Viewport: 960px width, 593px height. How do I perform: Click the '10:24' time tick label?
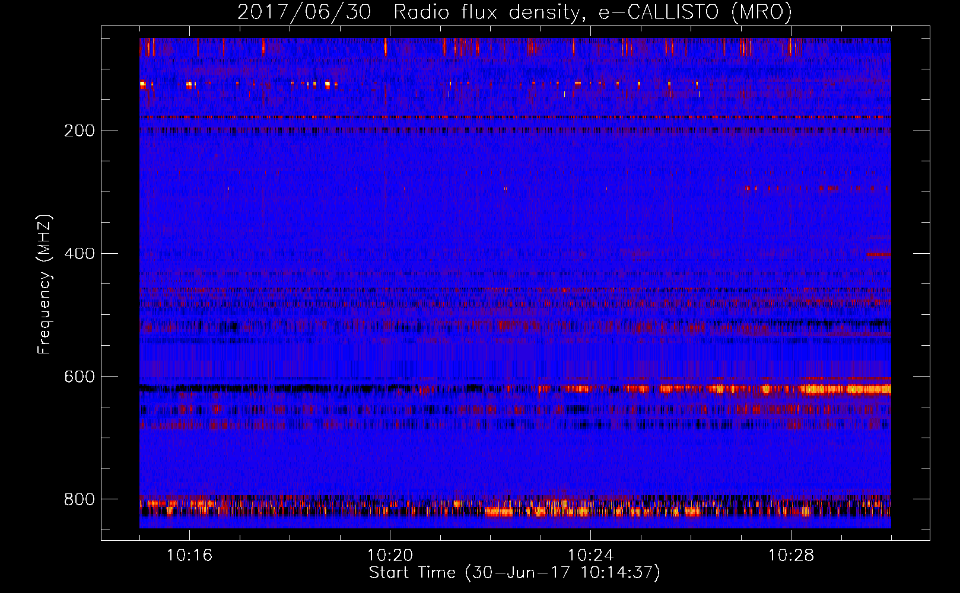tap(590, 556)
